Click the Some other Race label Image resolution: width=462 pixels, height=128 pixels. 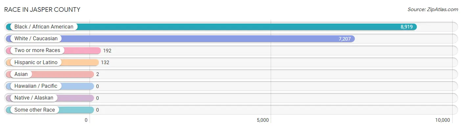click(x=35, y=110)
